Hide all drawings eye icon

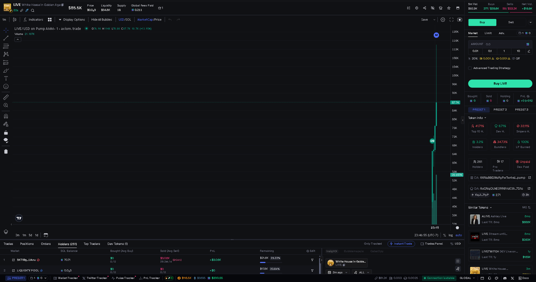[x=6, y=140]
